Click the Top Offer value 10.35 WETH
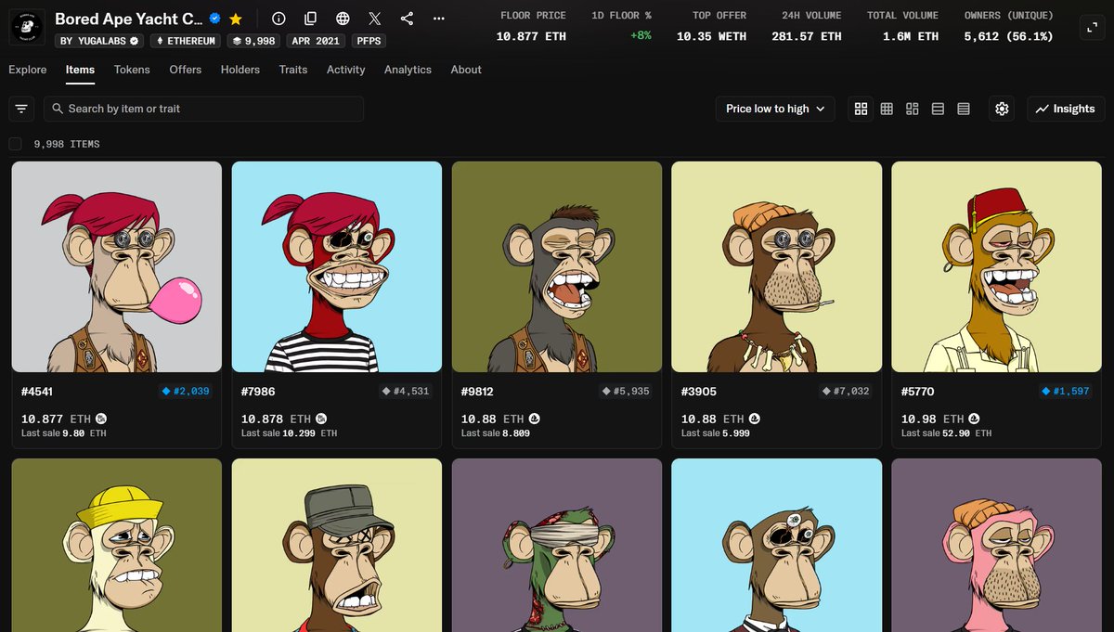The height and width of the screenshot is (632, 1114). click(x=711, y=36)
